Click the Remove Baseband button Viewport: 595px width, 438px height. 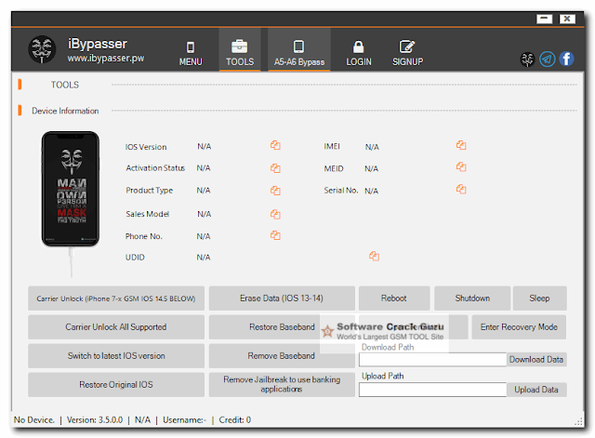pos(282,355)
